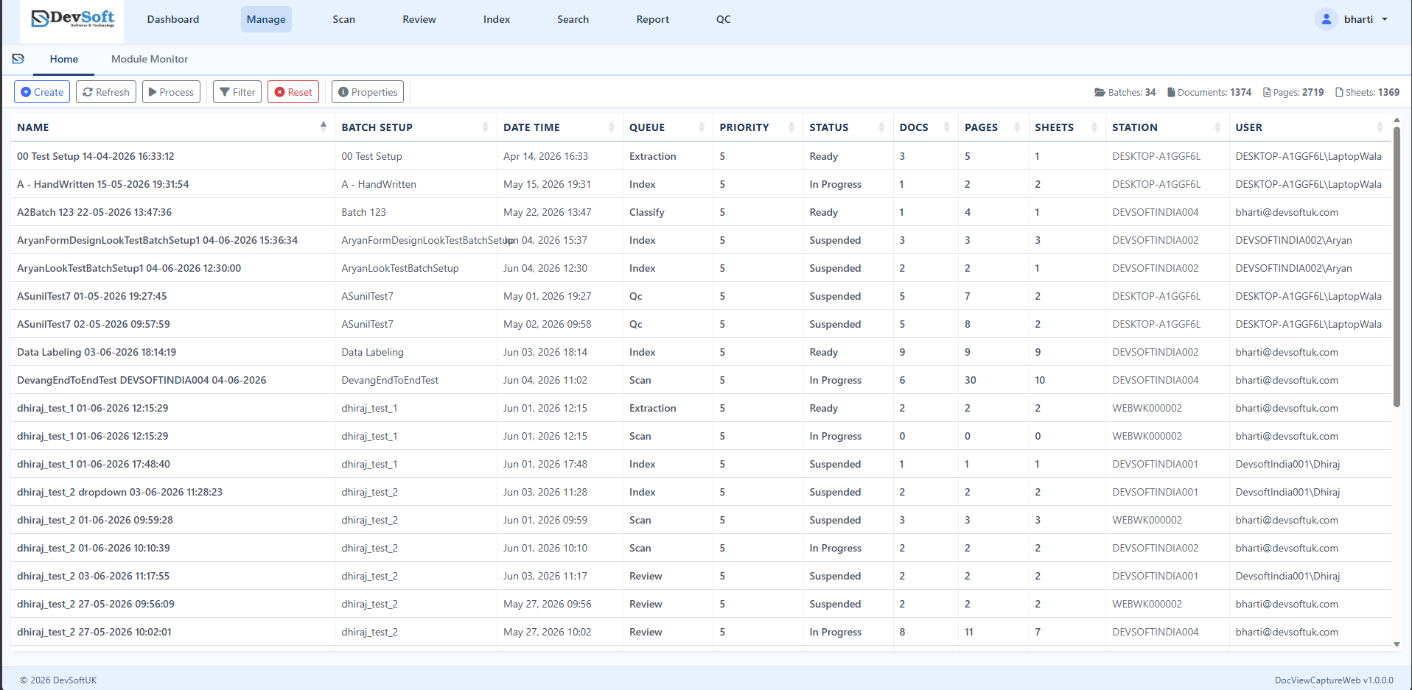Sort by DATE TIME column arrows
This screenshot has height=690, width=1412.
(x=611, y=127)
